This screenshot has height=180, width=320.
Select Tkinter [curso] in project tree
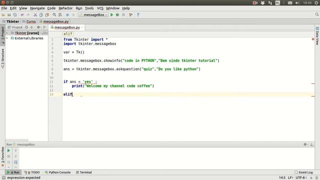point(27,33)
